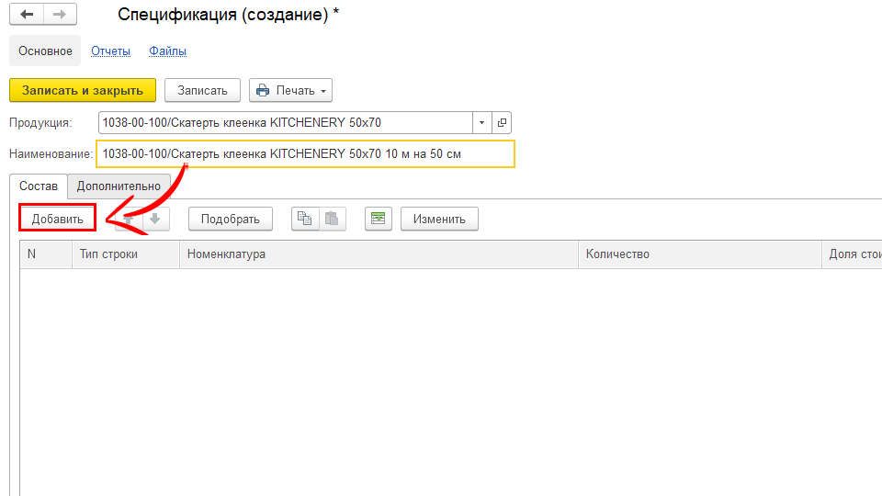
Task: Click the Записать button
Action: [202, 90]
